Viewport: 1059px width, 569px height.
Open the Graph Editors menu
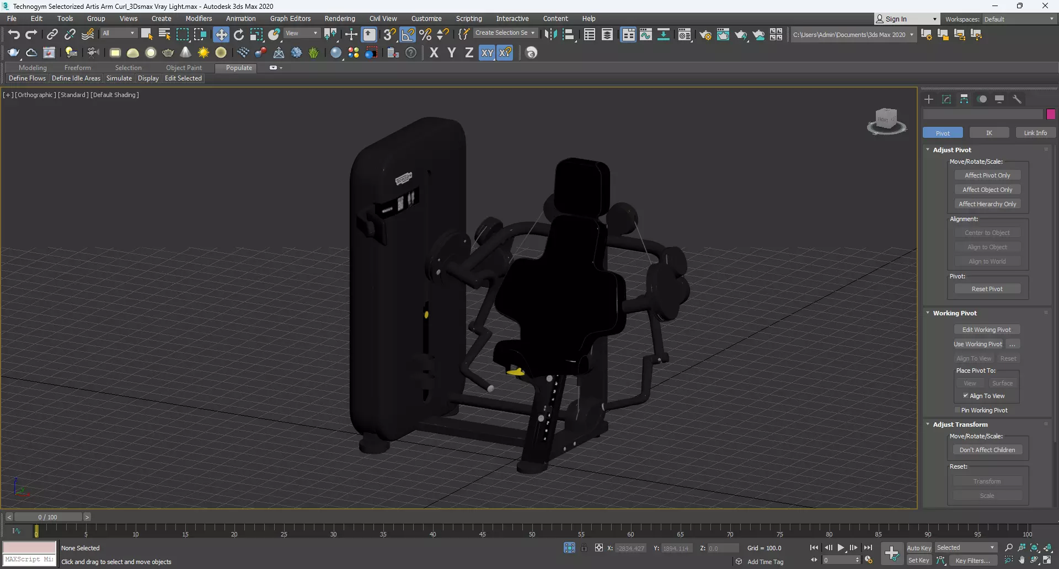290,19
